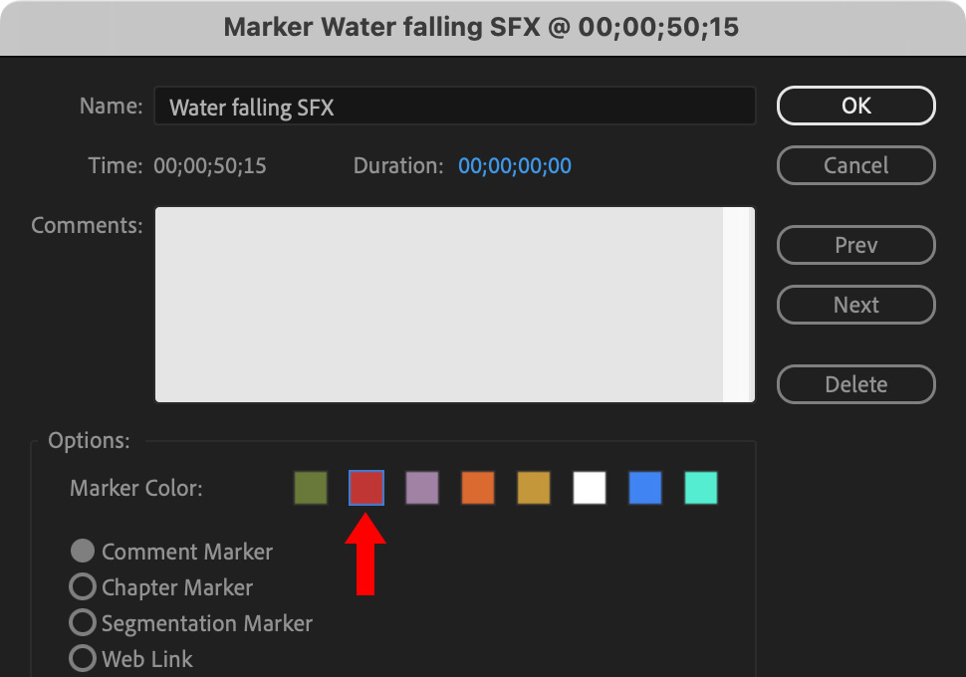Choose the yellow-gold marker color
This screenshot has width=966, height=677.
(x=534, y=488)
